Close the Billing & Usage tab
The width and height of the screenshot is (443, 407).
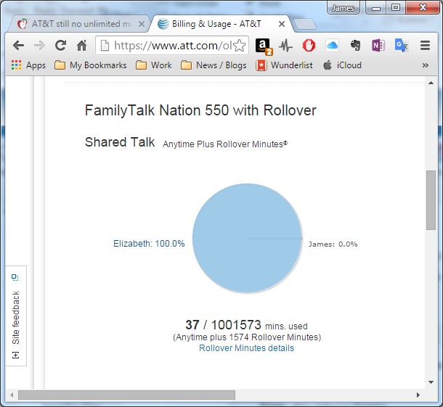[282, 24]
